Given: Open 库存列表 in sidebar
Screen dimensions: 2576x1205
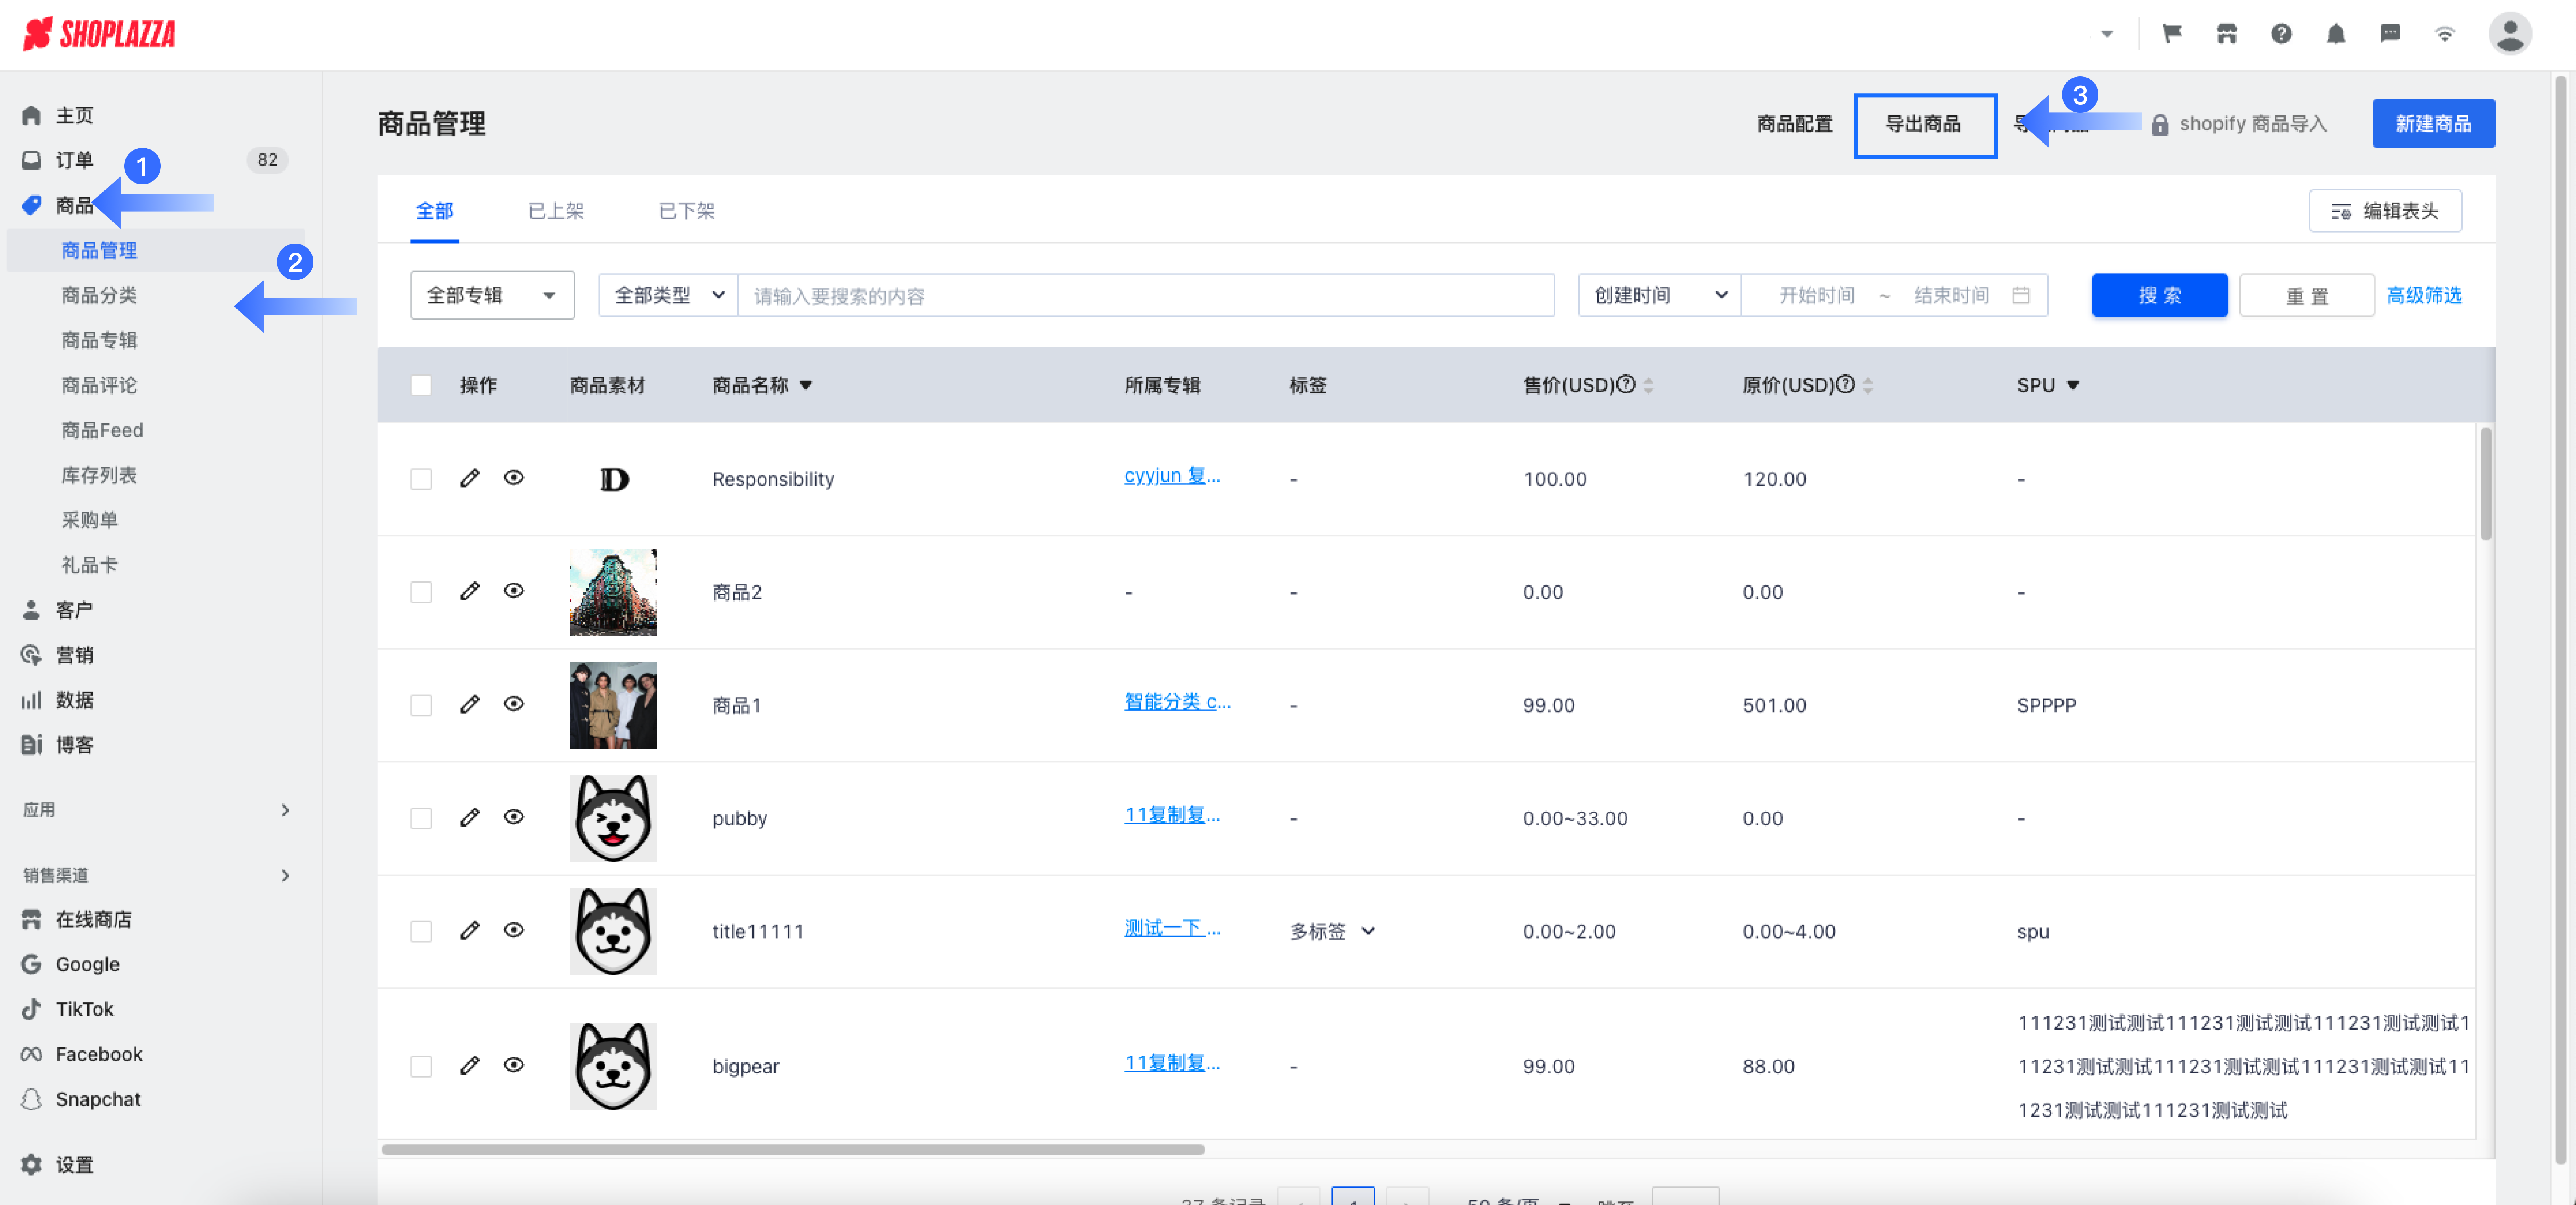Looking at the screenshot, I should pyautogui.click(x=99, y=475).
